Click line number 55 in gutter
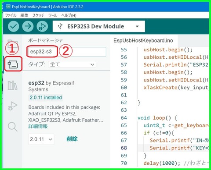 pos(124,50)
